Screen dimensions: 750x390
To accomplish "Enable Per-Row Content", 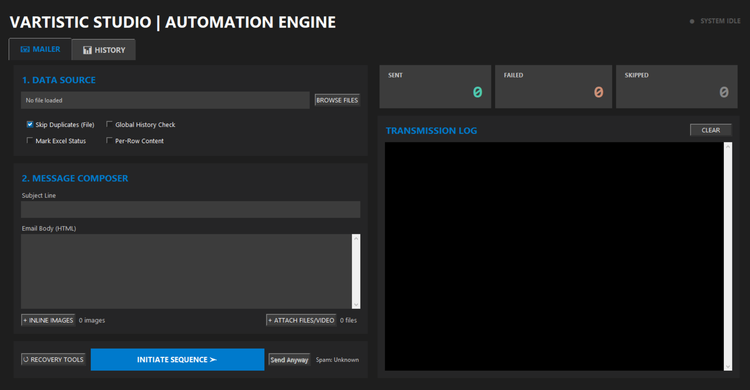I will point(109,140).
